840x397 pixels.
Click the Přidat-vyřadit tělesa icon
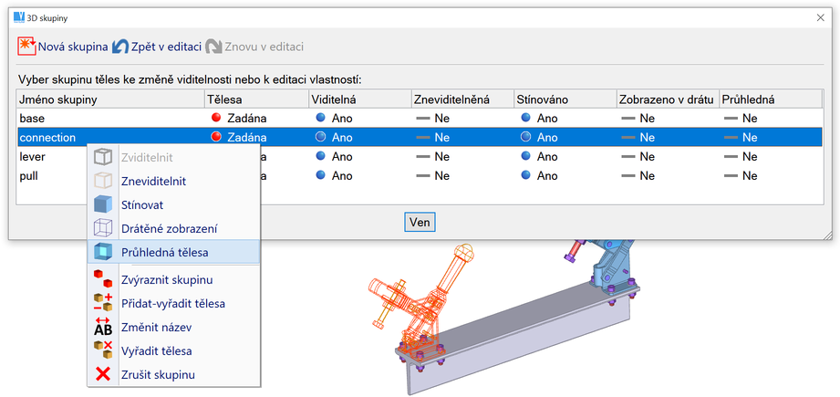pos(103,303)
